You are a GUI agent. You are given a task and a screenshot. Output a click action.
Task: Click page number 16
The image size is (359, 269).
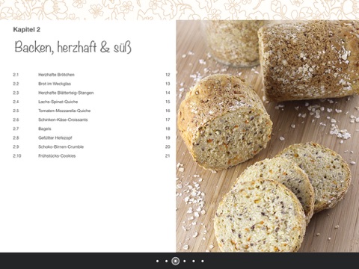coord(168,111)
